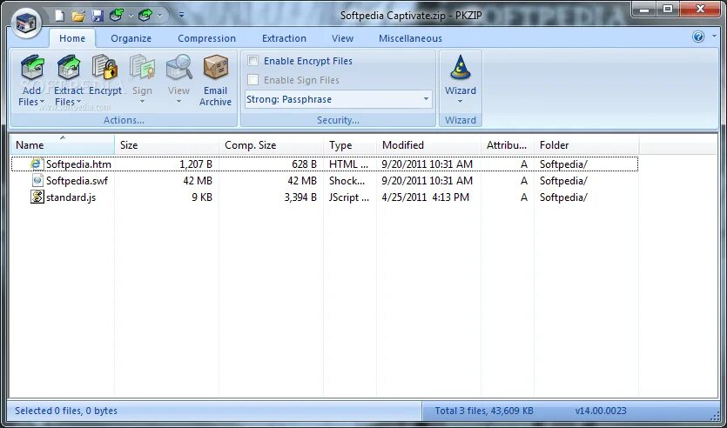Viewport: 727px width, 428px height.
Task: Sort by the Size column header
Action: tap(167, 145)
